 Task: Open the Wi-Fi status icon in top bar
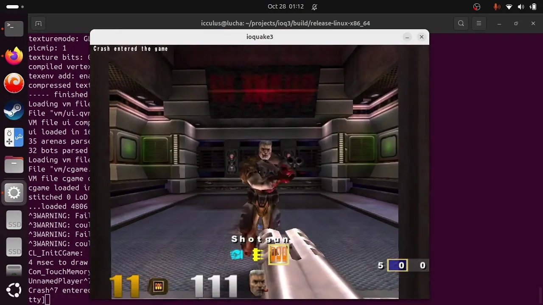509,7
